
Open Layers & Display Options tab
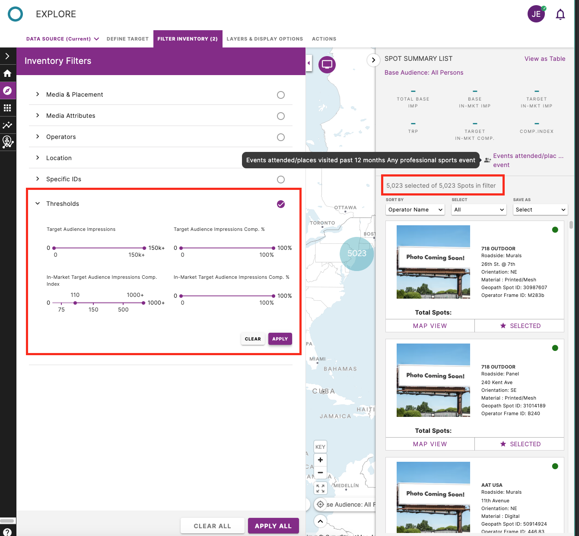click(x=265, y=39)
